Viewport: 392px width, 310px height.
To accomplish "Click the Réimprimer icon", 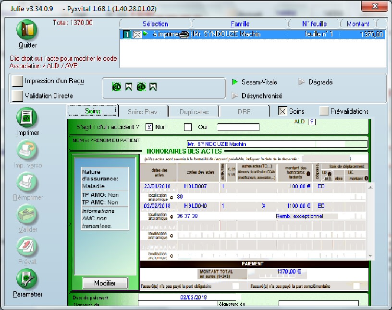I will [x=27, y=182].
